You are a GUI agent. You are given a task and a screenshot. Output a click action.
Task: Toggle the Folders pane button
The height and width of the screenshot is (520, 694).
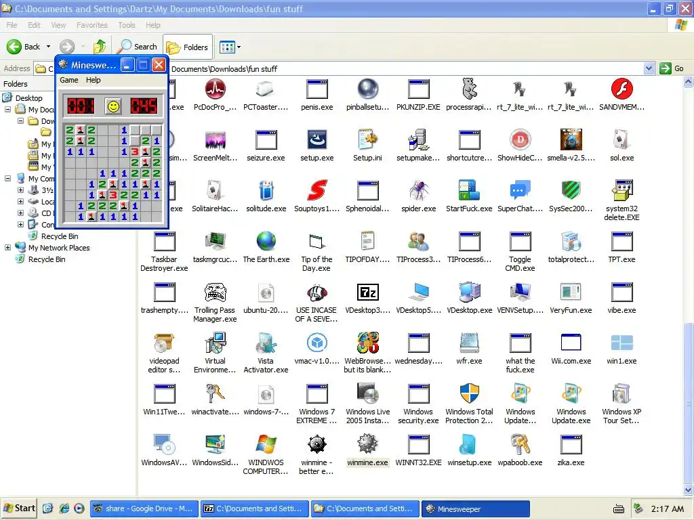(188, 47)
